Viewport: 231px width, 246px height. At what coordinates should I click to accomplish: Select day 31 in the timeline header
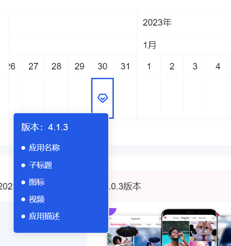(x=125, y=66)
